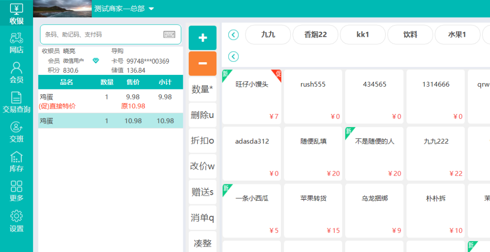Select the 香烟22 category tab
The image size is (490, 252).
coord(315,35)
